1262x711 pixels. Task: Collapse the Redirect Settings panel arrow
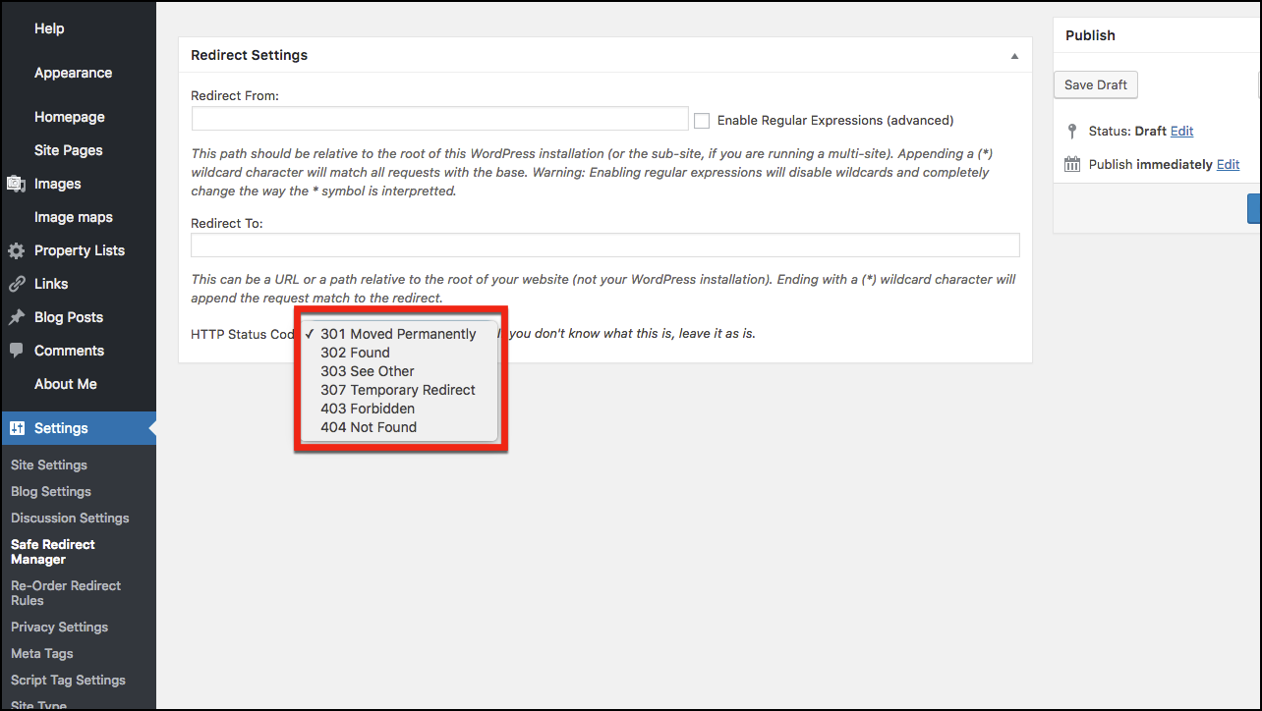pos(1014,56)
